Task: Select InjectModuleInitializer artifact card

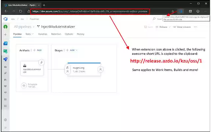Action: click(32, 68)
